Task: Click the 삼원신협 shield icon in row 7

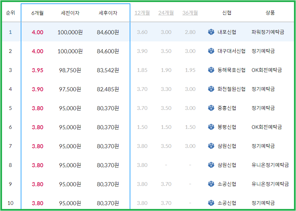Action: coord(211,145)
